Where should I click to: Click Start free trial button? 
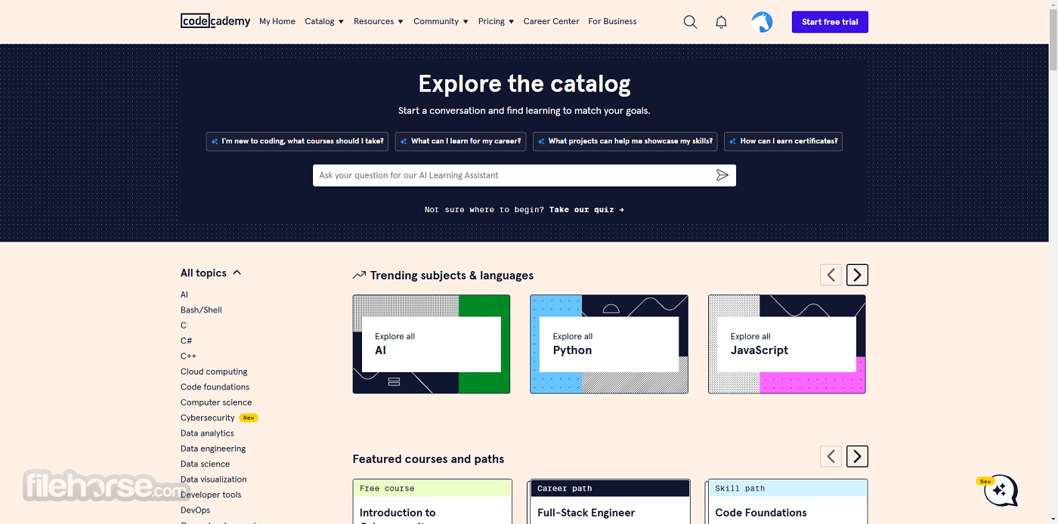tap(830, 22)
